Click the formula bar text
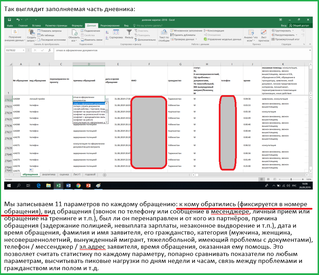Image resolution: width=319 pixels, height=275 pixels. coord(77,50)
